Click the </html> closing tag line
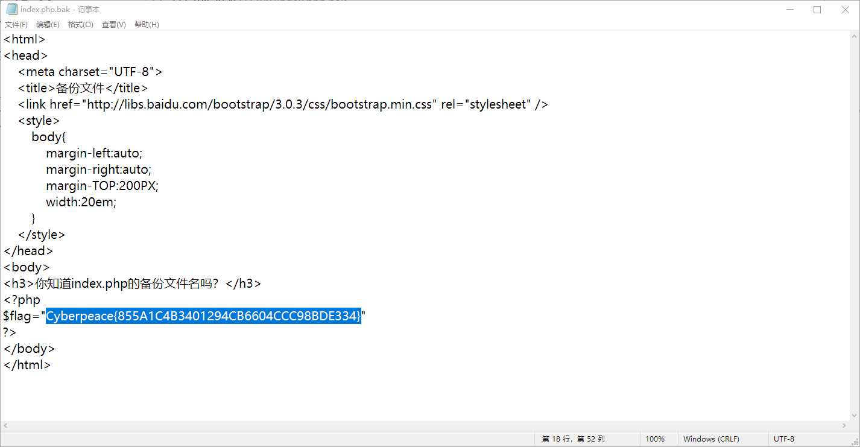The height and width of the screenshot is (447, 860). point(27,365)
